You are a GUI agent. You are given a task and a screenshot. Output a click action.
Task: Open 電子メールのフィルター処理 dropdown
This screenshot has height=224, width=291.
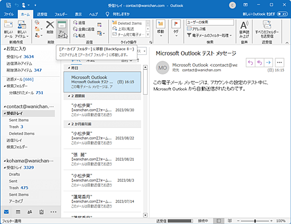pos(210,35)
